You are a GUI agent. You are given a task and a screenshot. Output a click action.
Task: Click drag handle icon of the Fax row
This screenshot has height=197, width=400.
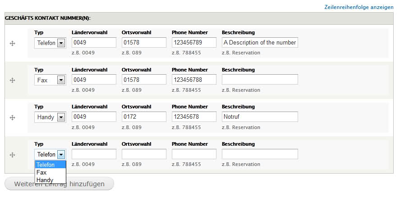coord(12,81)
